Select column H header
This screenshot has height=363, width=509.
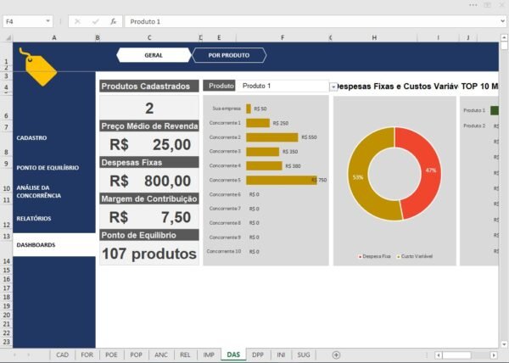pos(374,37)
